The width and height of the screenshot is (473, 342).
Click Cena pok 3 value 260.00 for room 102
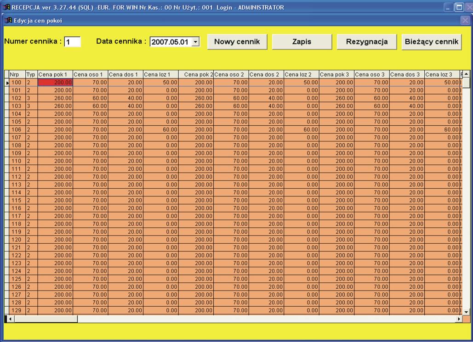point(336,98)
